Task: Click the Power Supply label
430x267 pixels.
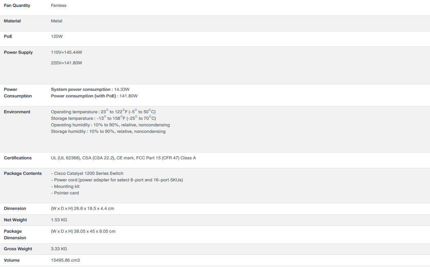Action: tap(18, 53)
